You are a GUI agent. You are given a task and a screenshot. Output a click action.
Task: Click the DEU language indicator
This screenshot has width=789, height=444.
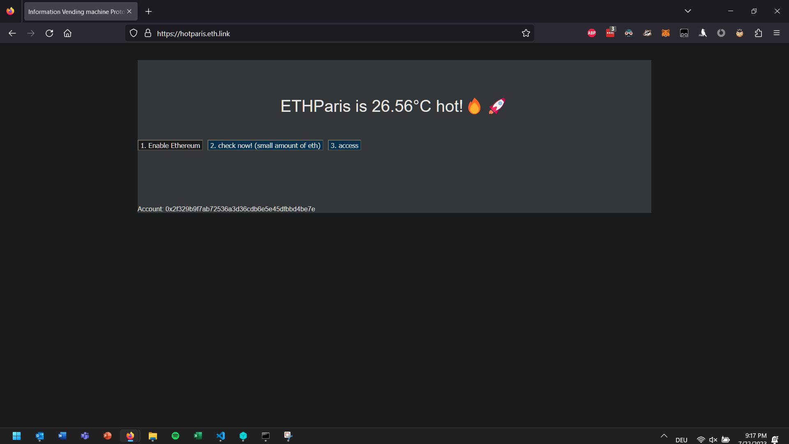(x=681, y=440)
